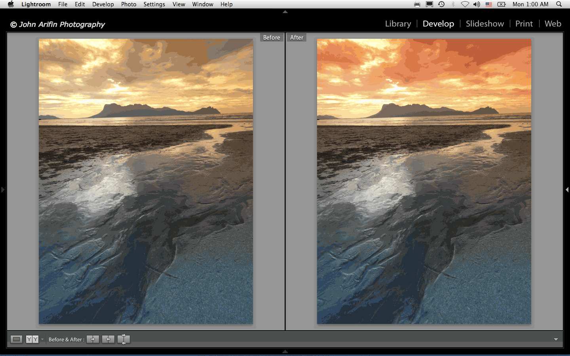The height and width of the screenshot is (356, 570).
Task: Open Time Machine menu bar icon
Action: pyautogui.click(x=441, y=4)
